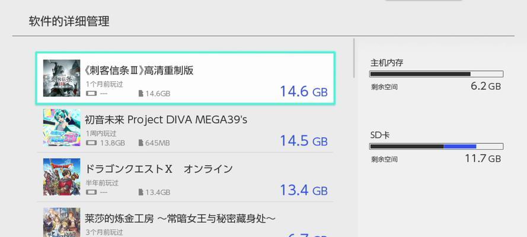The image size is (527, 237).
Task: Select the Dragon Quest X game thumbnail
Action: 62,177
